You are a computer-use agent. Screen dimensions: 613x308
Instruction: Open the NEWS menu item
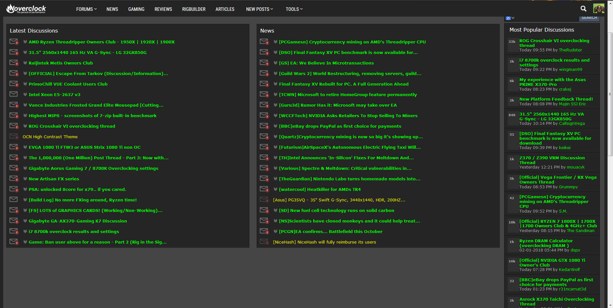pos(112,9)
